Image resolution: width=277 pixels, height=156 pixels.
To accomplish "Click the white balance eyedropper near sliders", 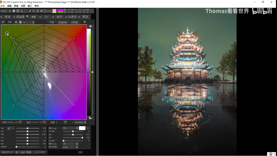I will tap(9, 128).
